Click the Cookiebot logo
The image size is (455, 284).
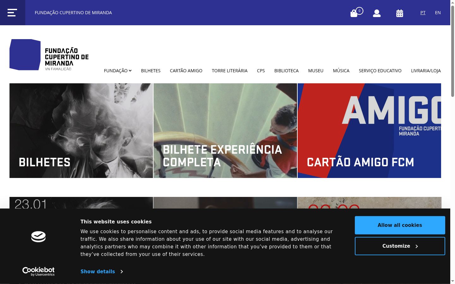pyautogui.click(x=38, y=271)
